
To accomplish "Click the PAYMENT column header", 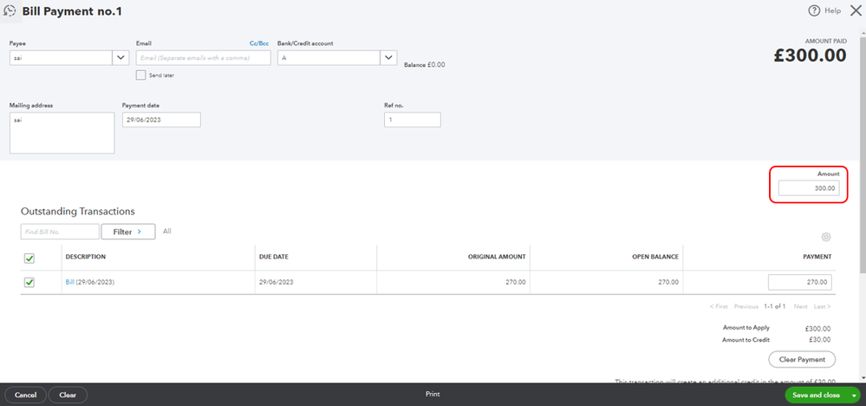I will (817, 257).
